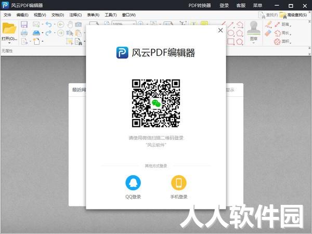Open the Stamp (图章) tool
Image resolution: width=312 pixels, height=234 pixels.
(254, 31)
